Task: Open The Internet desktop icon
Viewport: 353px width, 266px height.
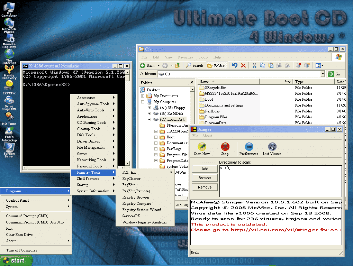Action: coord(9,57)
